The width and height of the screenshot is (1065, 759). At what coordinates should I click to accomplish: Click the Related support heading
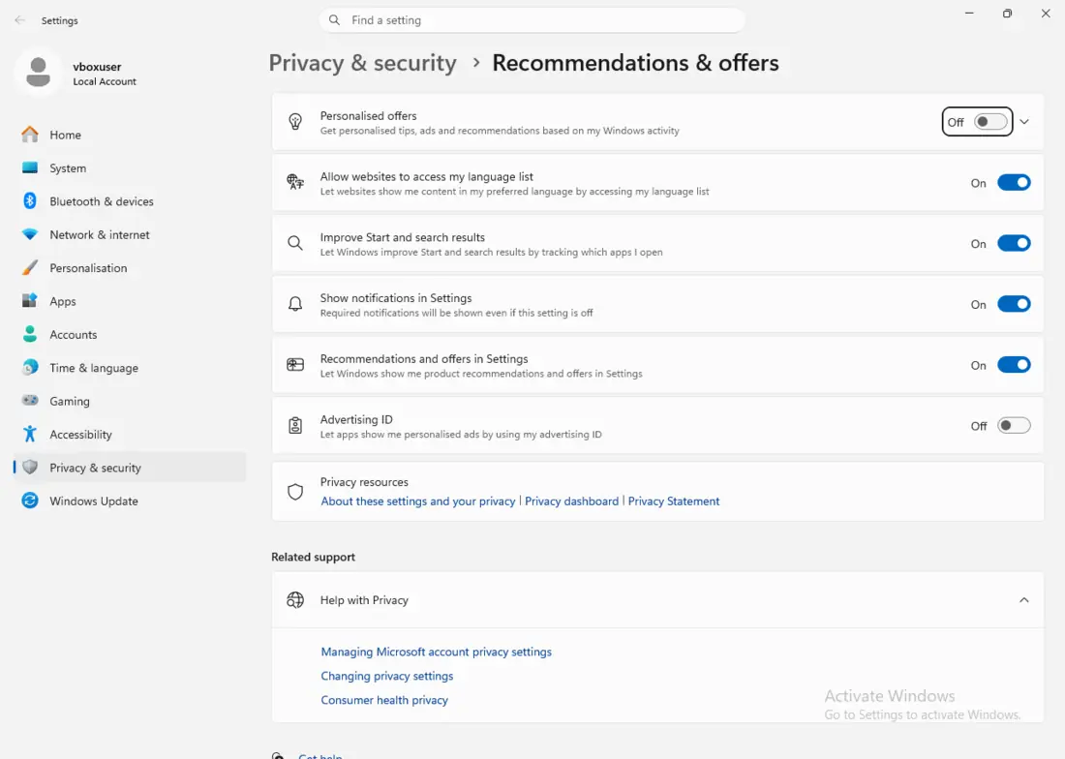[313, 557]
